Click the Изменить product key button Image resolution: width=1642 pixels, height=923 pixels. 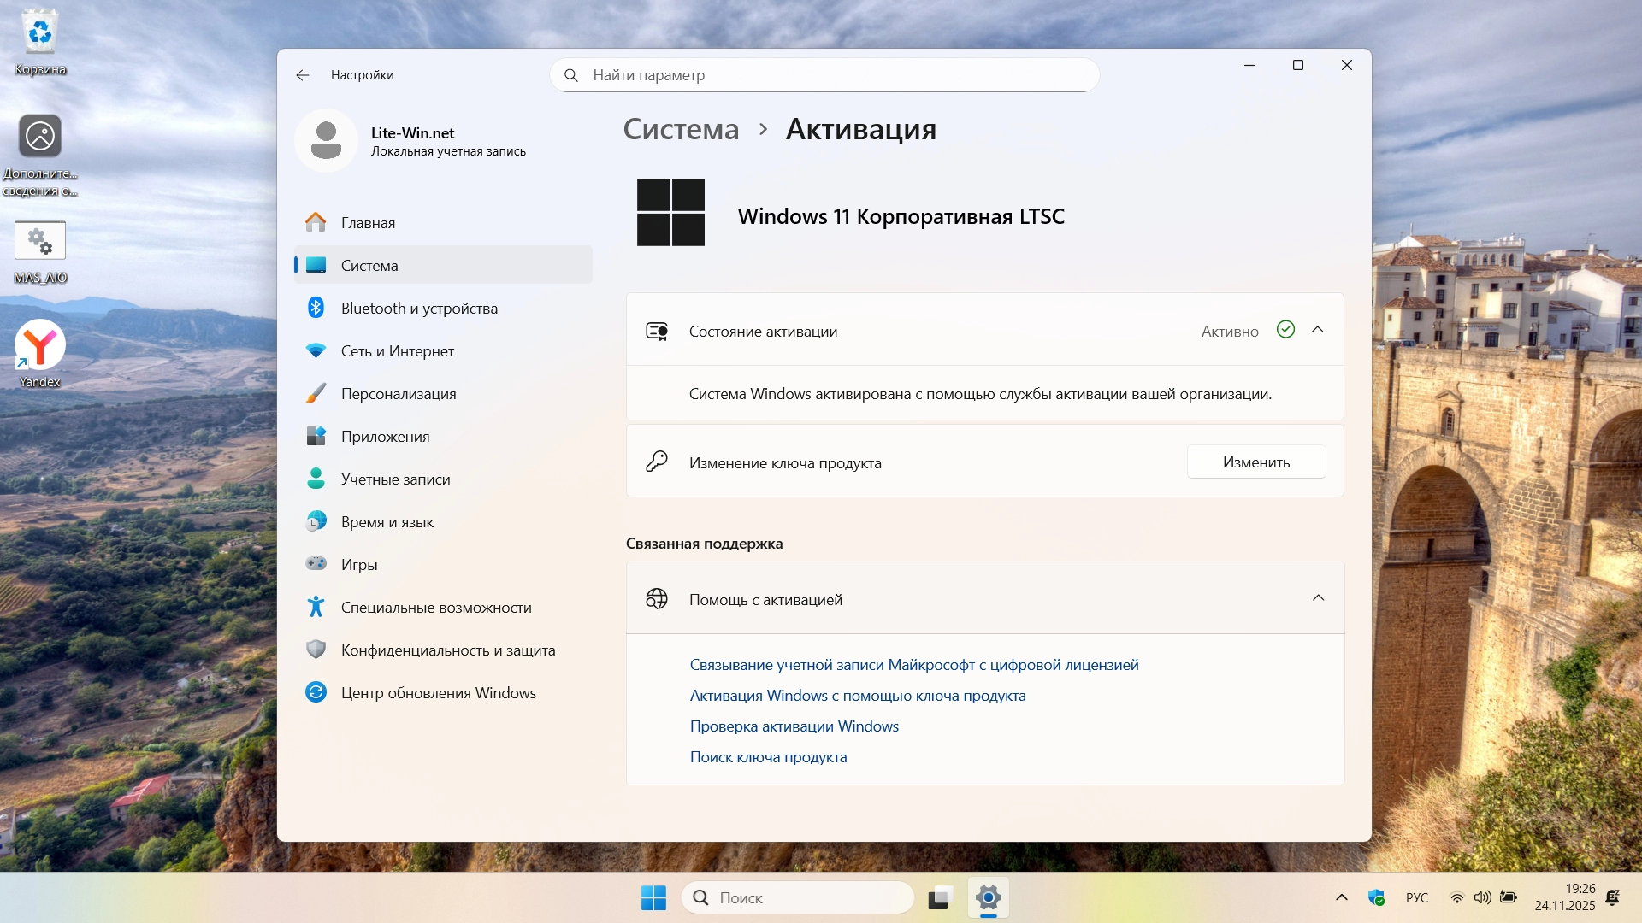pos(1255,462)
